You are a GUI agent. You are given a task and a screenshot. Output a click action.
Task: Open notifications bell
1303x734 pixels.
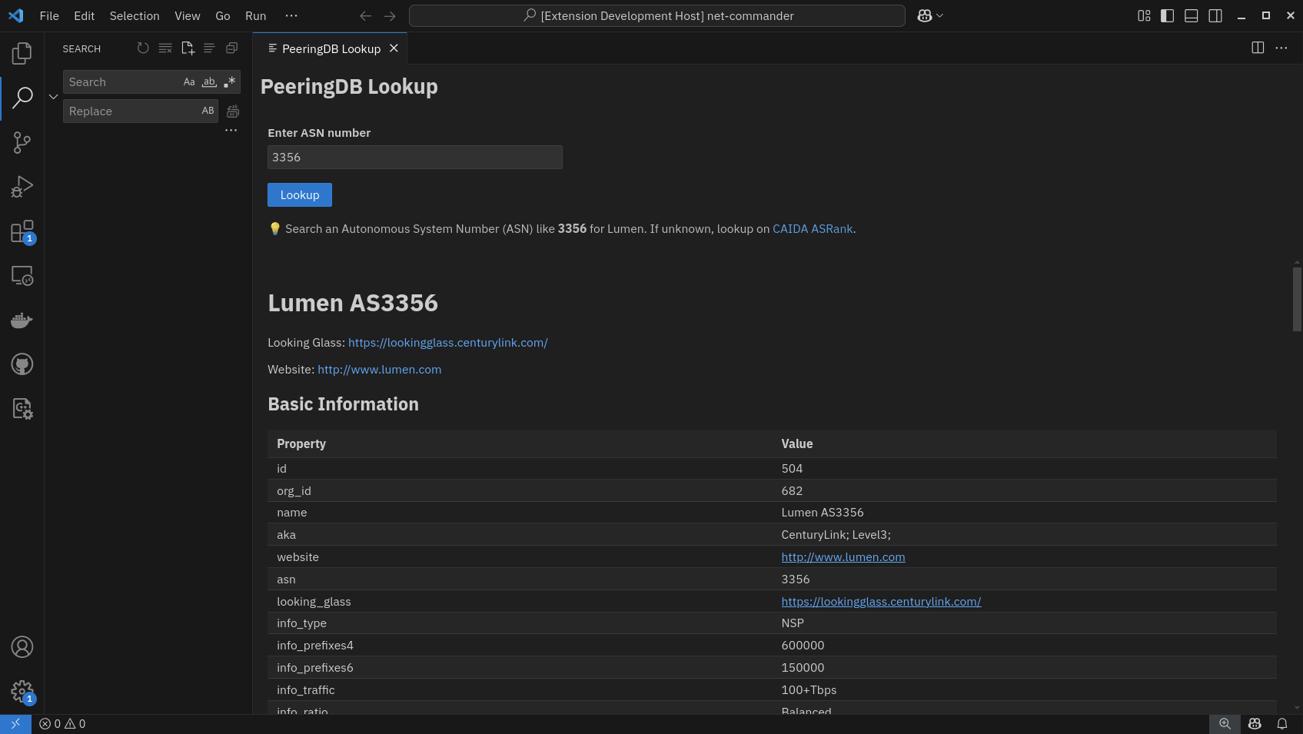click(1282, 724)
